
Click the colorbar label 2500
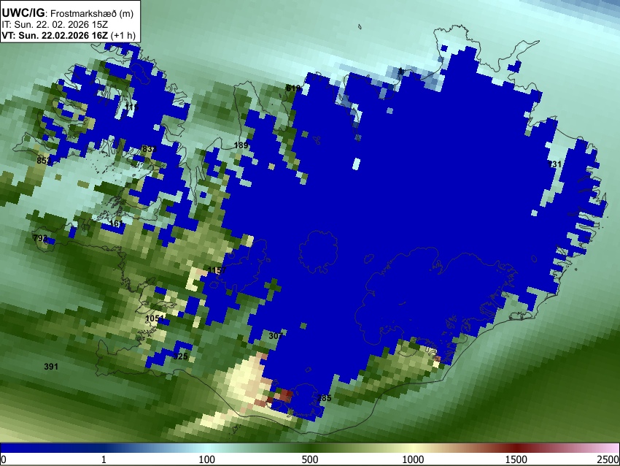(x=608, y=459)
